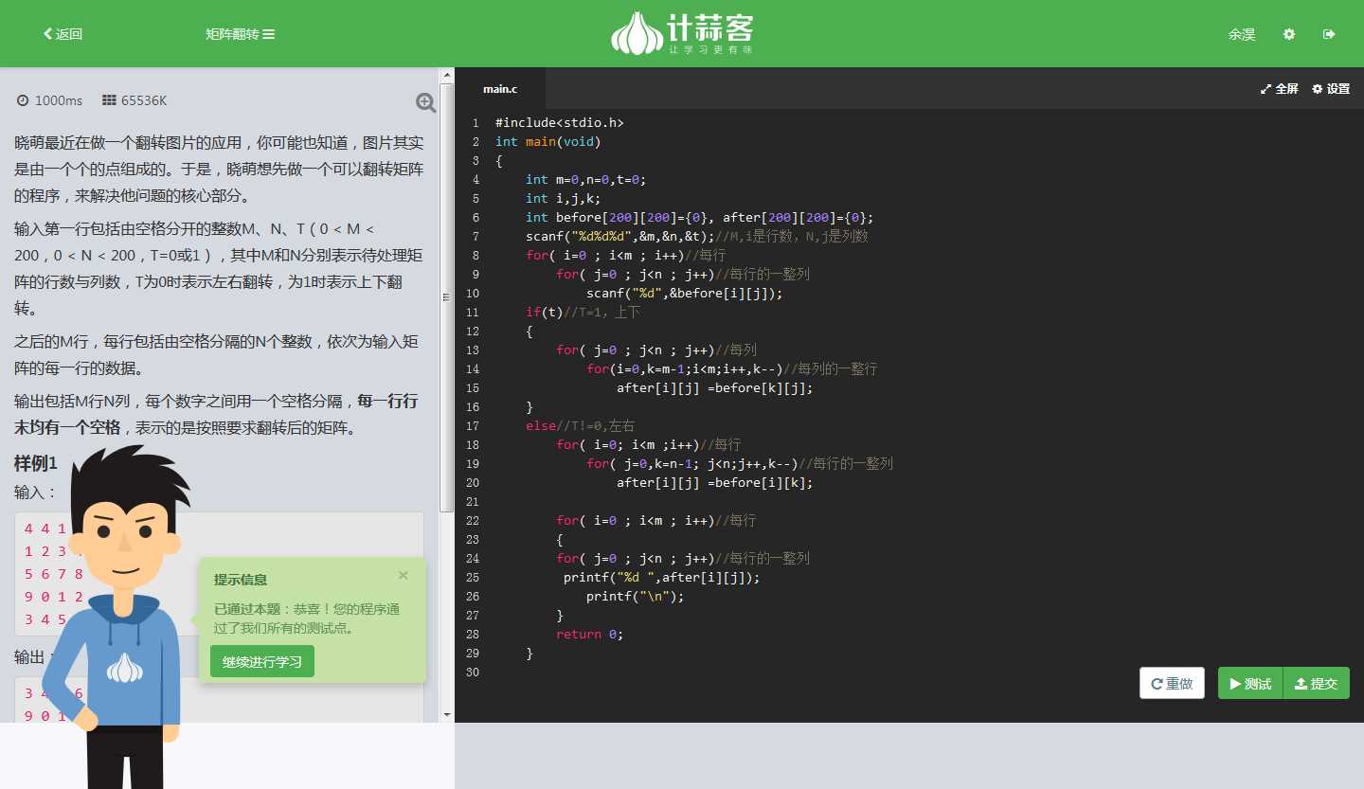Zoom in on the problem description

point(426,102)
